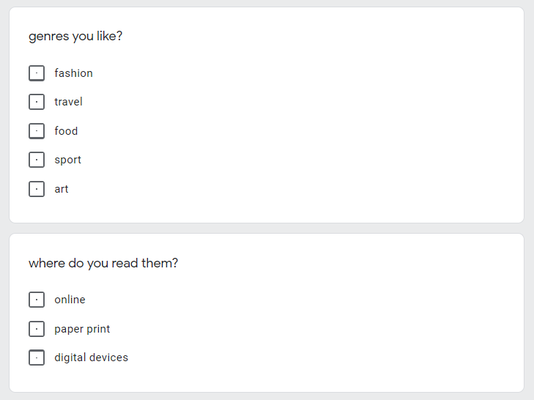Click the digital devices option label

[92, 358]
